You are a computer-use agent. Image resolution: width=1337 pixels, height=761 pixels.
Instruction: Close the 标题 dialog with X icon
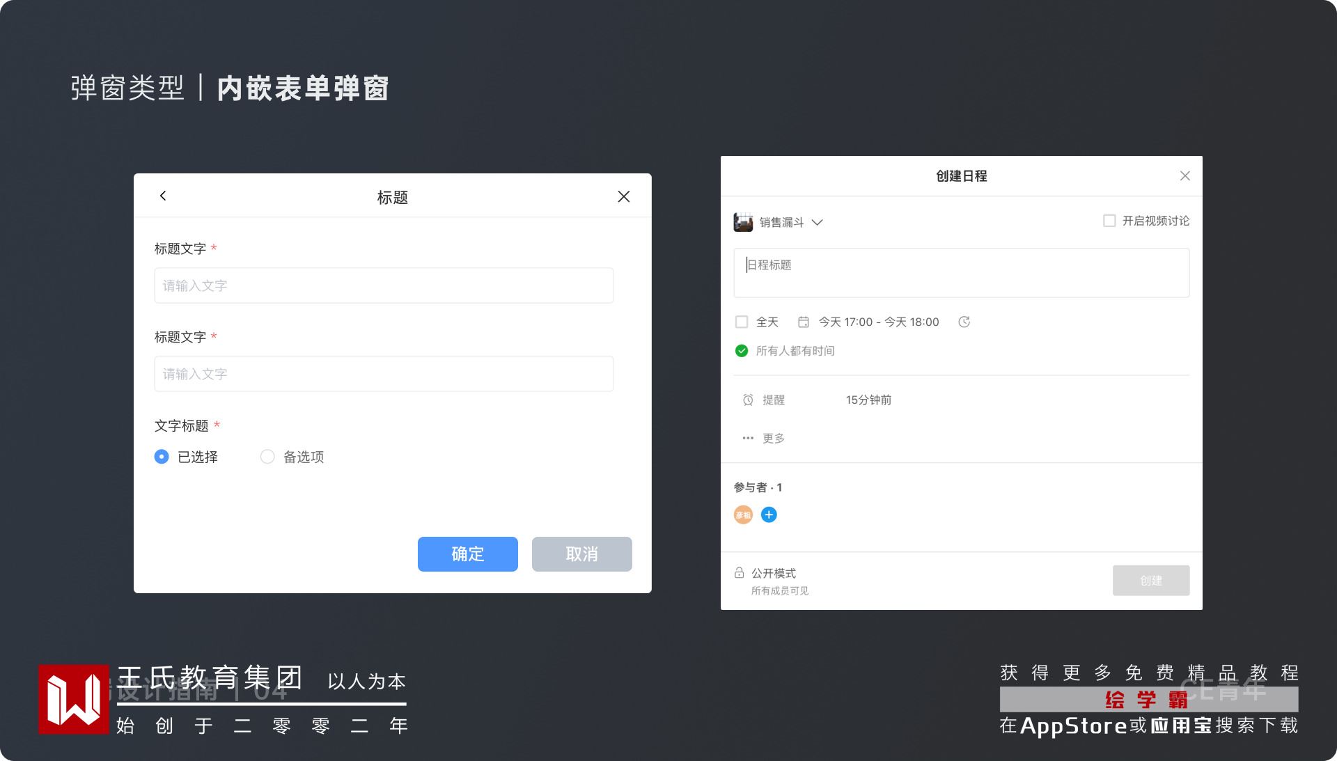[623, 196]
